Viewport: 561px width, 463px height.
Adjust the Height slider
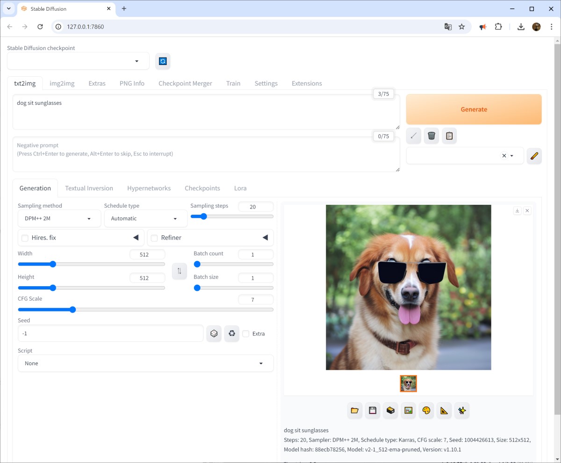91,288
